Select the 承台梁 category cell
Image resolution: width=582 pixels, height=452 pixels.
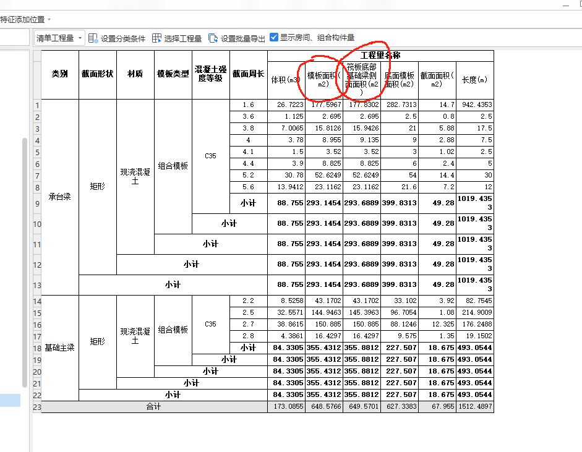click(60, 197)
